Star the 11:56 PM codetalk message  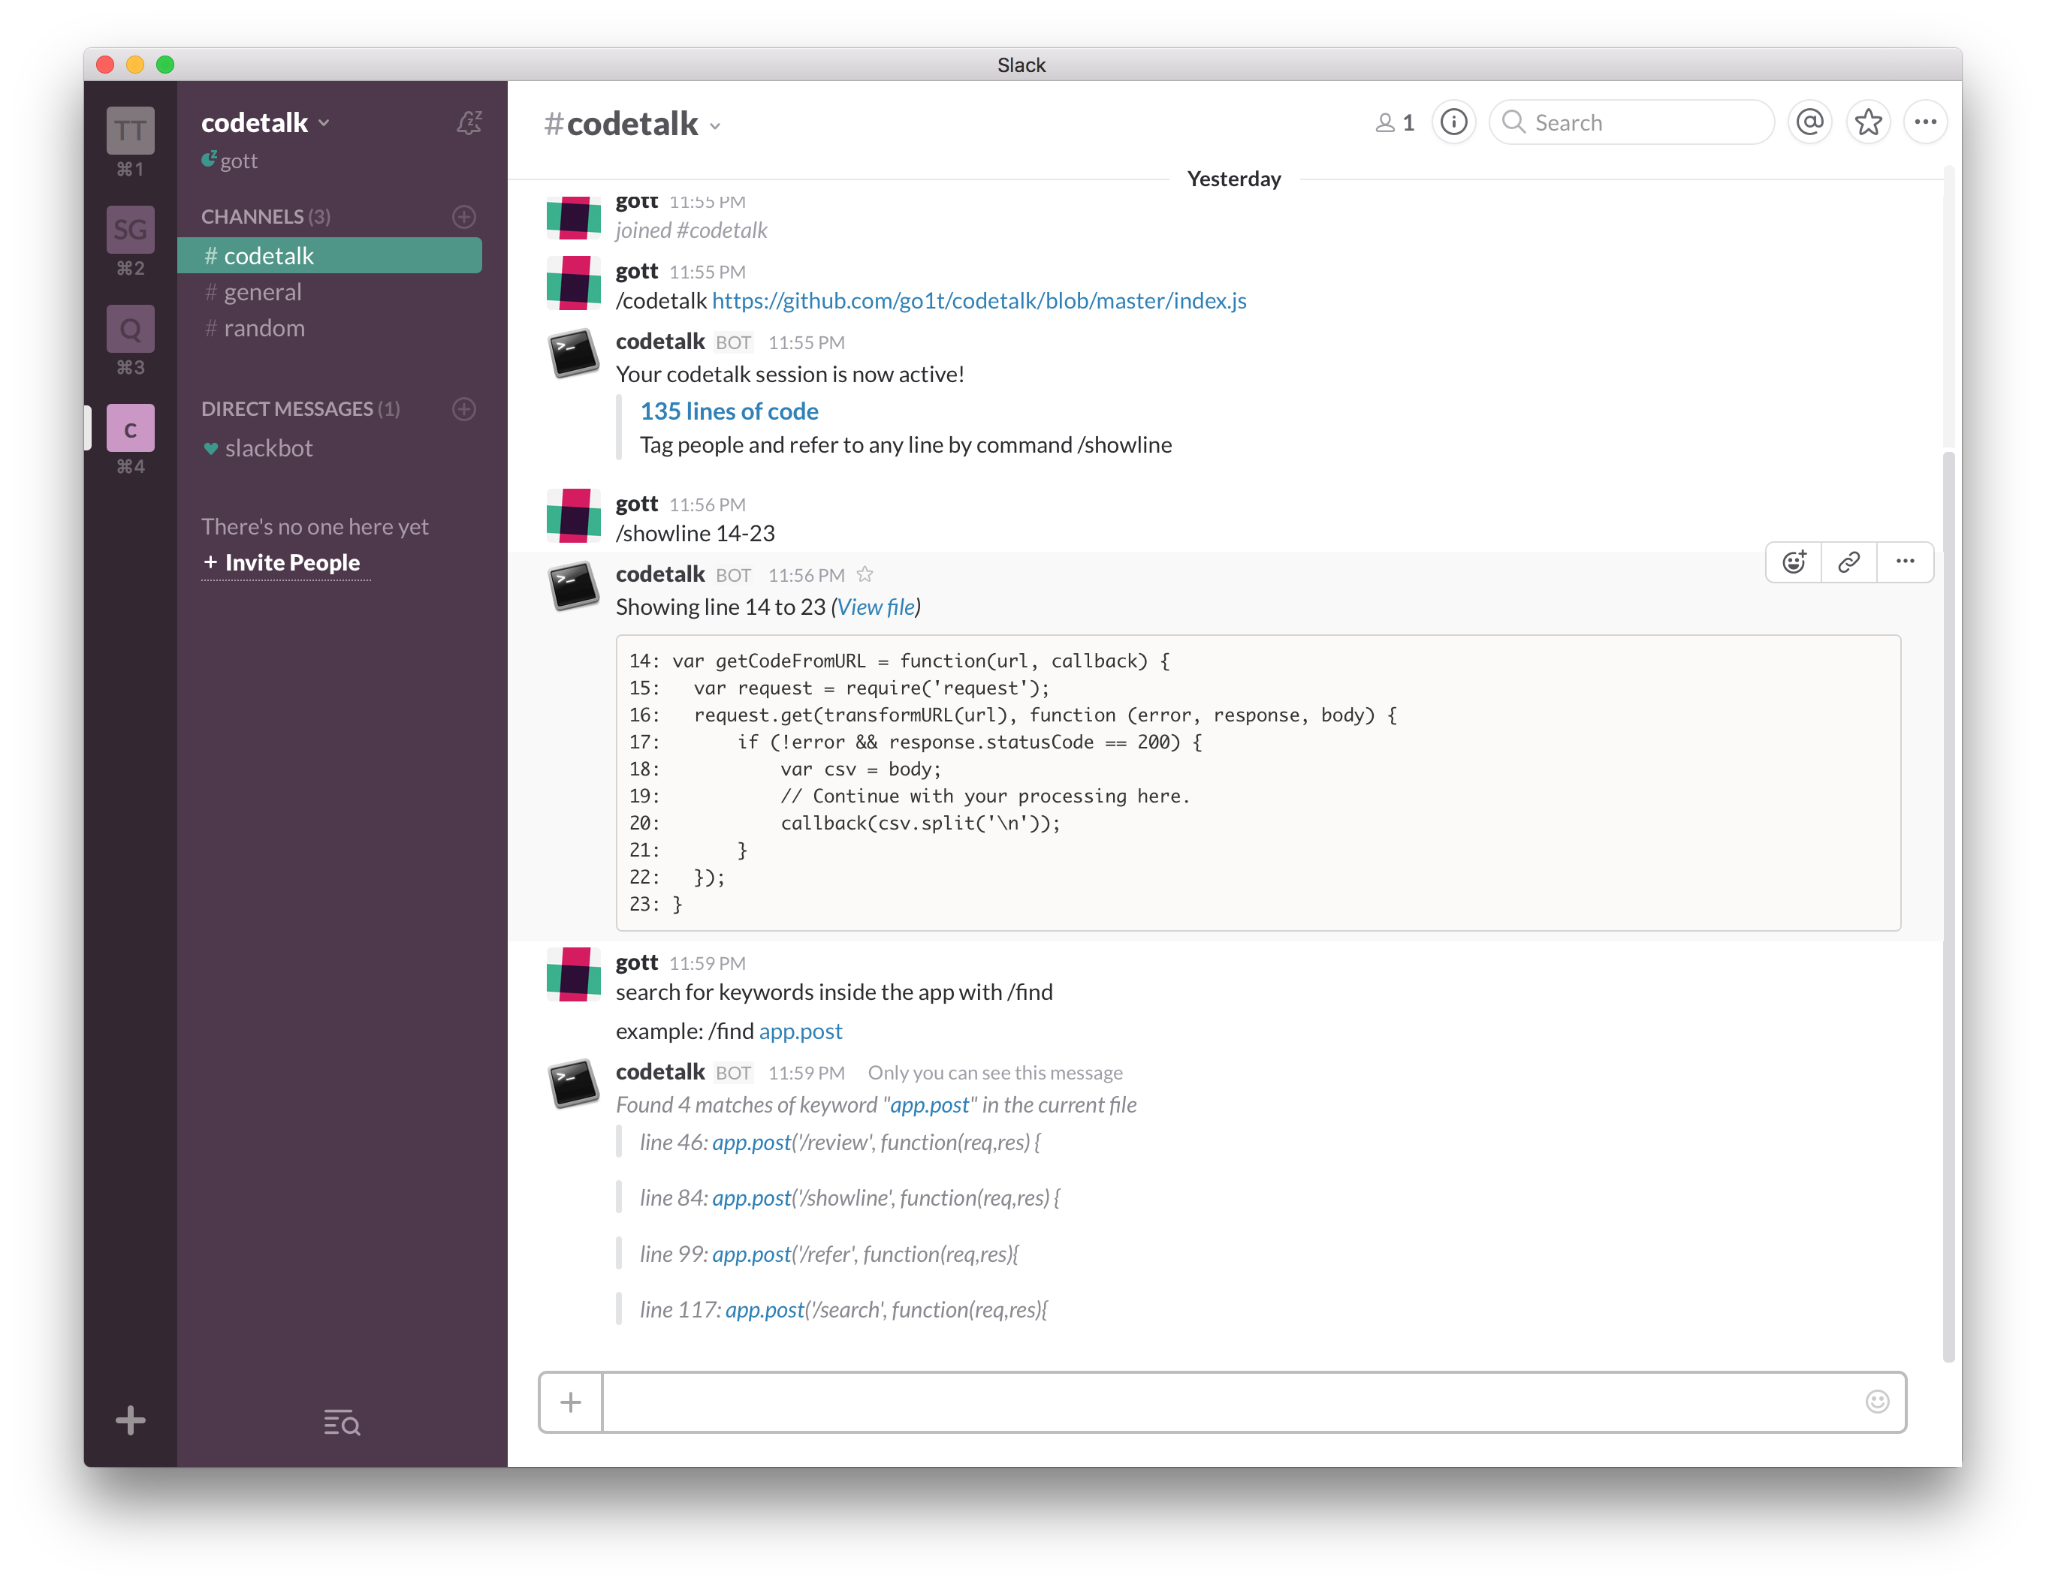click(x=865, y=575)
